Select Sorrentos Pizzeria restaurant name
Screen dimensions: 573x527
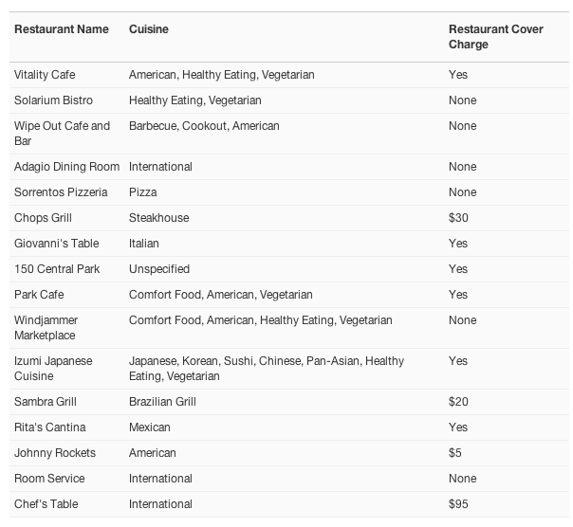(x=61, y=192)
